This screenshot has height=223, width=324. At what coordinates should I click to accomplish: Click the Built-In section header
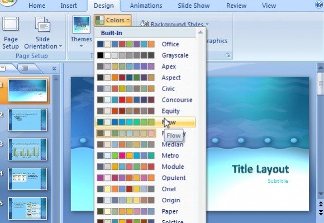click(x=112, y=33)
